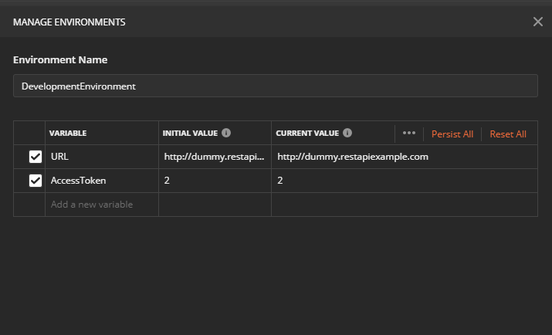This screenshot has height=335, width=552.
Task: Edit the URL initial value cell
Action: (x=215, y=157)
